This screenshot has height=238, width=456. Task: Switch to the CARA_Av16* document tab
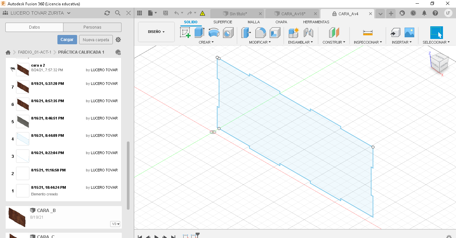point(292,14)
